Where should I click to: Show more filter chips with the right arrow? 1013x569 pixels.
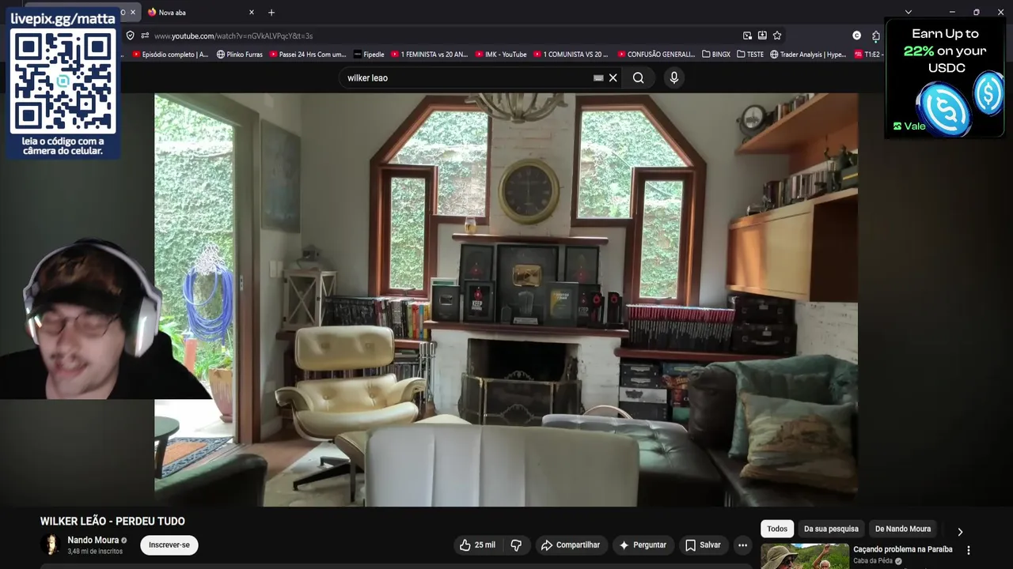click(x=960, y=531)
